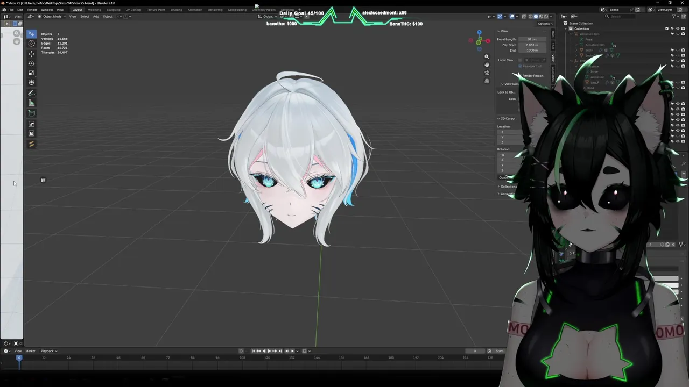This screenshot has width=689, height=387.
Task: Select the Scale tool
Action: coord(31,73)
